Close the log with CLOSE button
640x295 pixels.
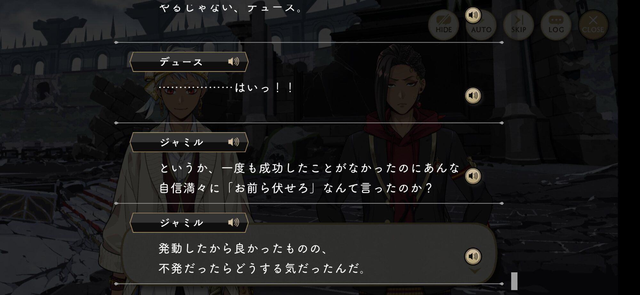tap(593, 25)
